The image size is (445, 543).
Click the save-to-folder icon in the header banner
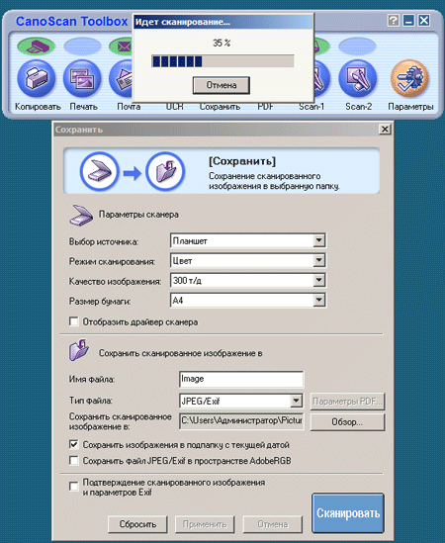click(164, 171)
